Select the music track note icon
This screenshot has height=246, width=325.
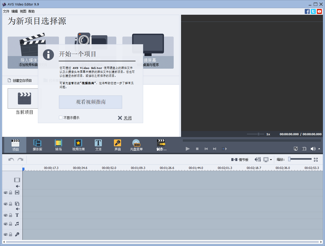(17, 224)
